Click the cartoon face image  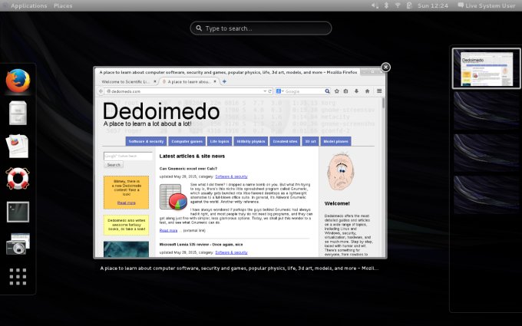(x=340, y=172)
